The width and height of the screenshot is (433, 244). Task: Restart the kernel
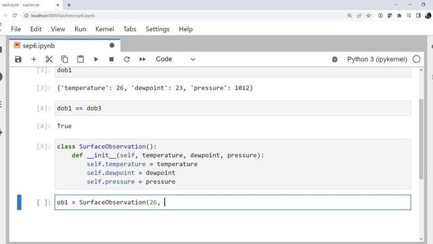(x=127, y=59)
